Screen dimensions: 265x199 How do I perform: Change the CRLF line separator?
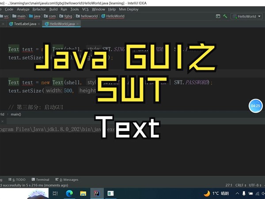[241, 185]
